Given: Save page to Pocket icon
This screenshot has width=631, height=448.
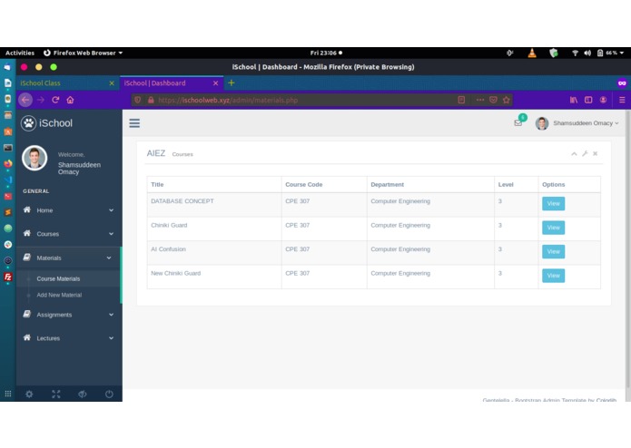Looking at the screenshot, I should (493, 100).
